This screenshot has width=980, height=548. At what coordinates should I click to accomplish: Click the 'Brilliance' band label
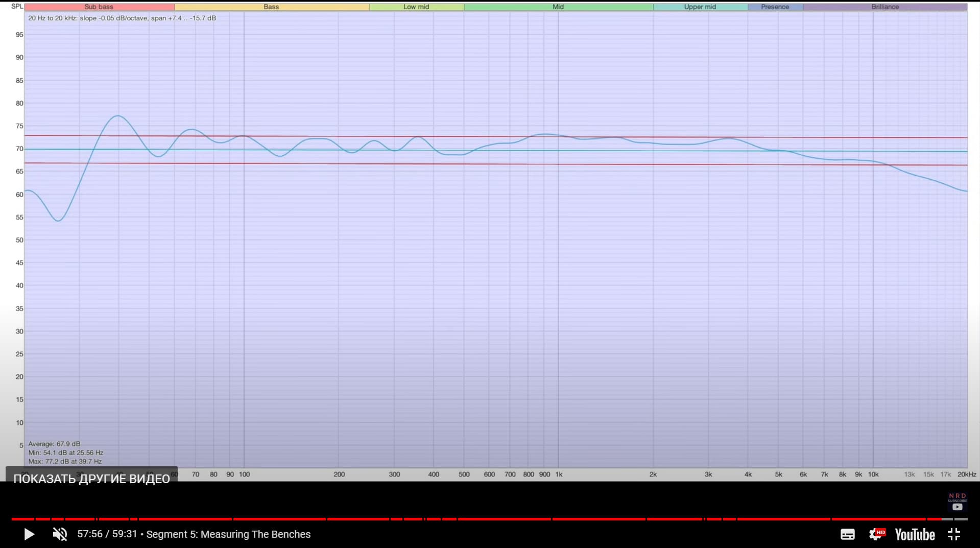click(x=885, y=7)
